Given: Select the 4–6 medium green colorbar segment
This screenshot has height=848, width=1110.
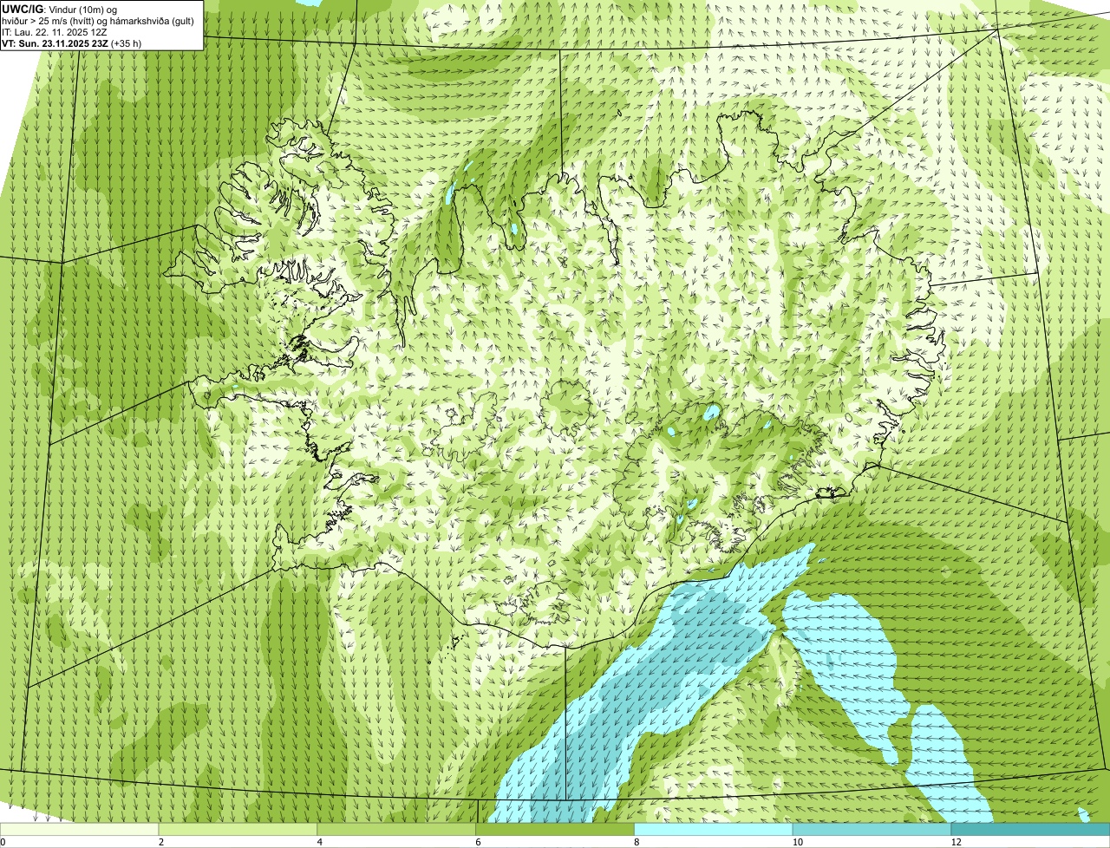Looking at the screenshot, I should 397,830.
